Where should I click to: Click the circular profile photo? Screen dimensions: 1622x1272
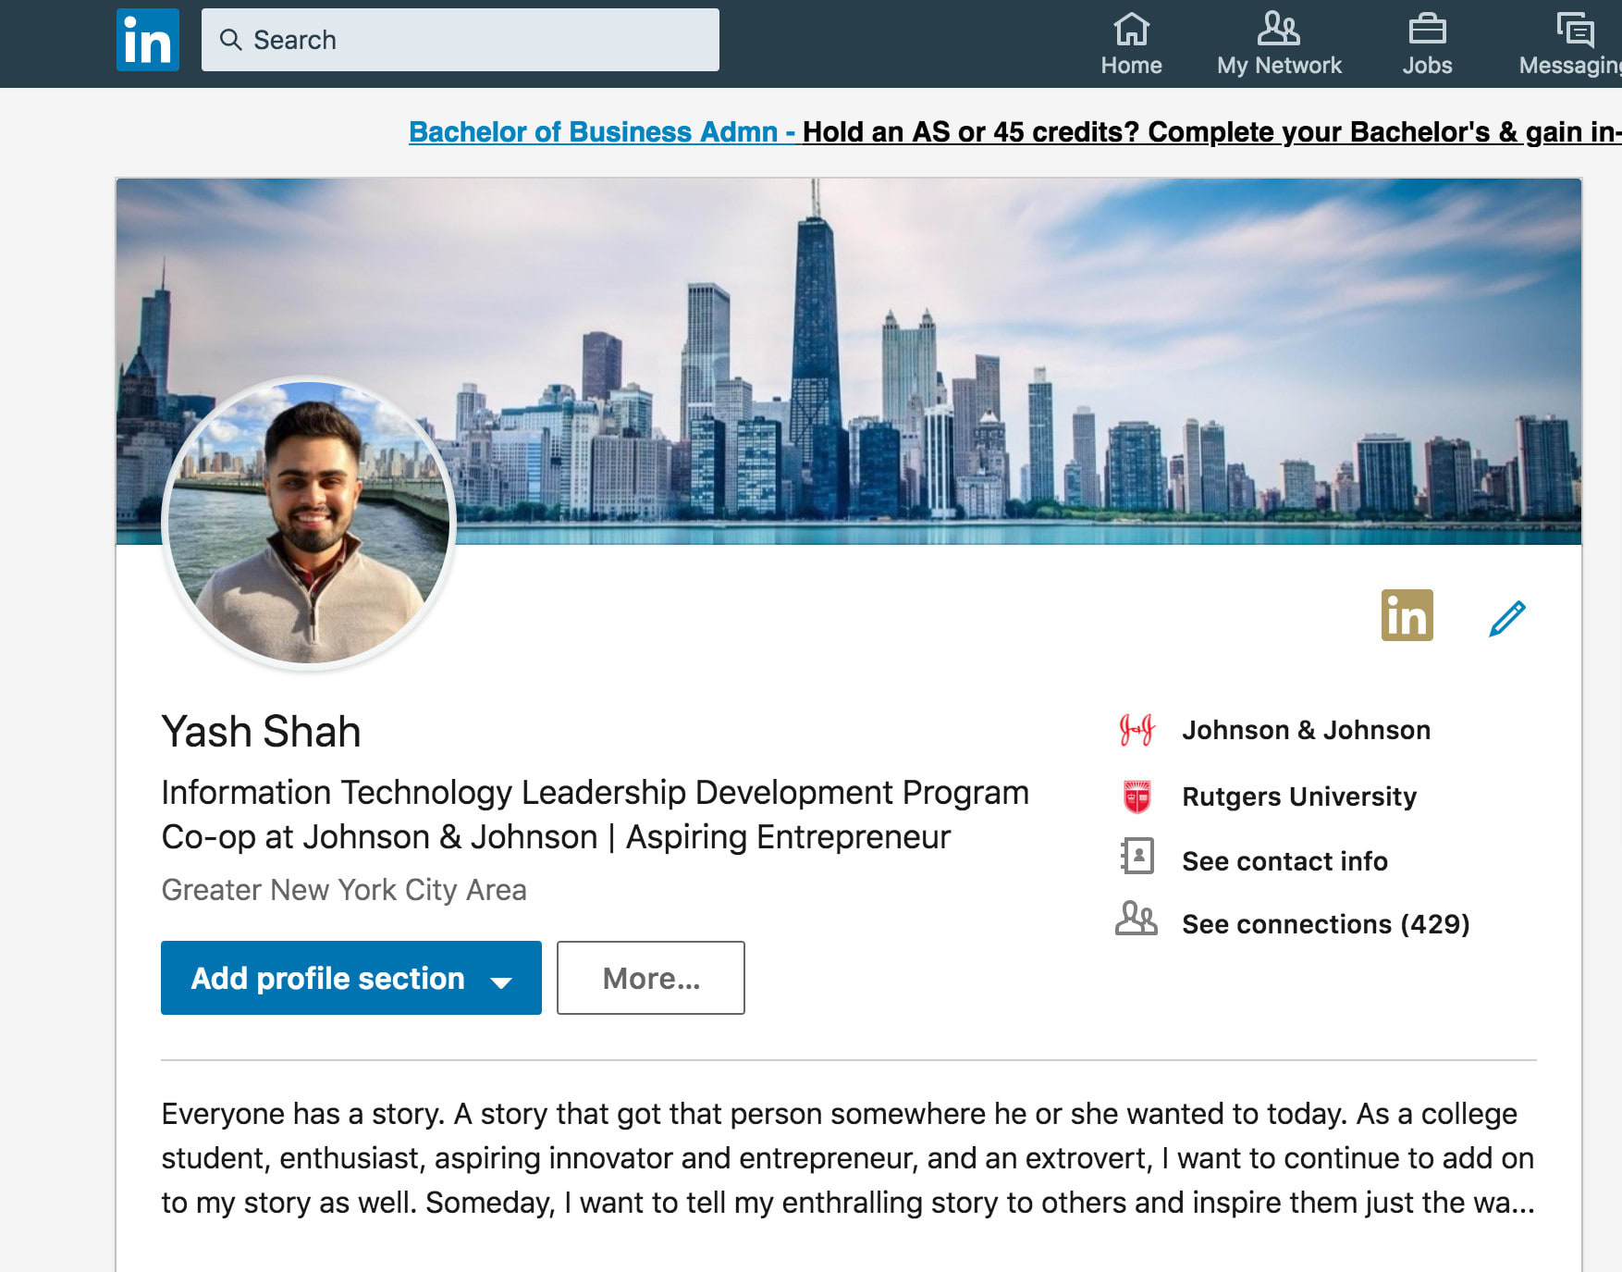(309, 523)
